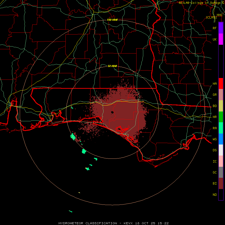Click the RF purple legend swatch

tap(221, 28)
